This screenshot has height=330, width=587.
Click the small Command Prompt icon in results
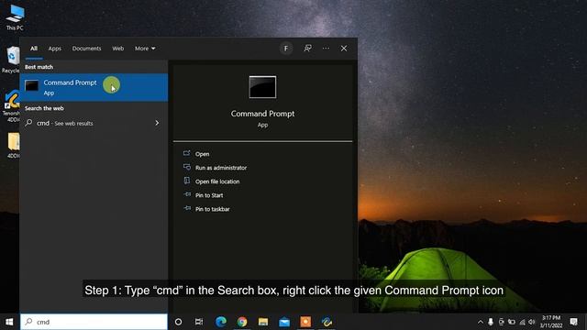point(31,85)
